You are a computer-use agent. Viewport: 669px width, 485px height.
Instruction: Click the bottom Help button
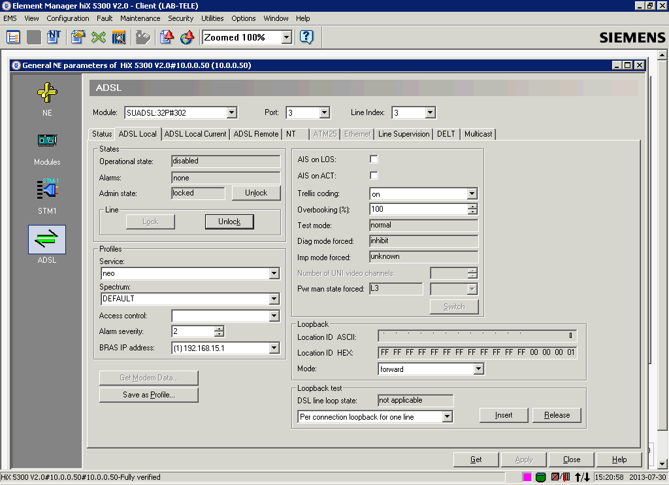619,460
